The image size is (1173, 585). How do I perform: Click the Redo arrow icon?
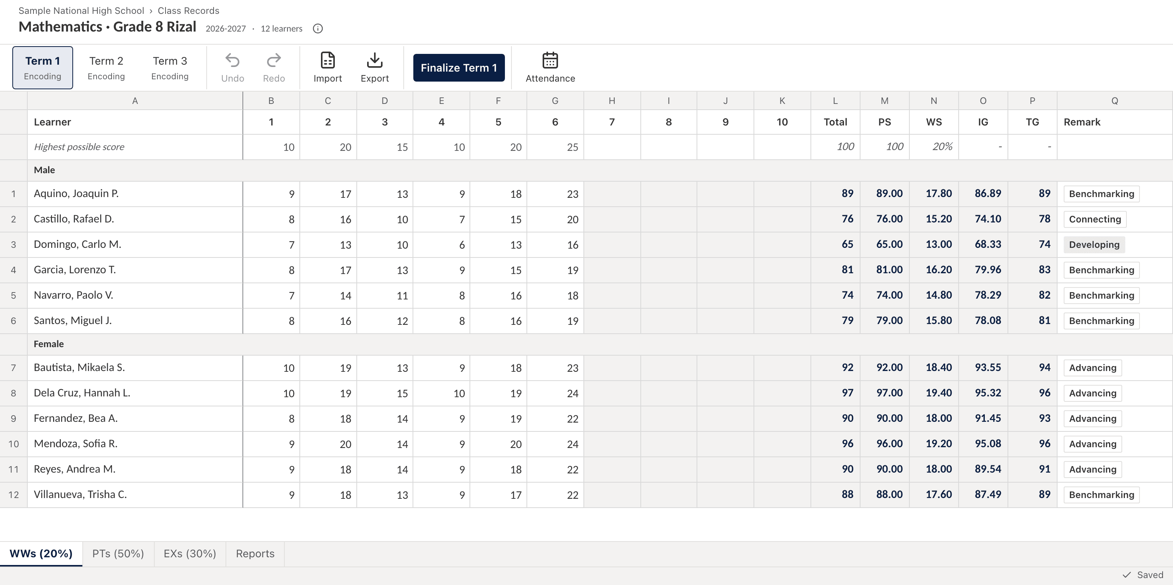274,60
